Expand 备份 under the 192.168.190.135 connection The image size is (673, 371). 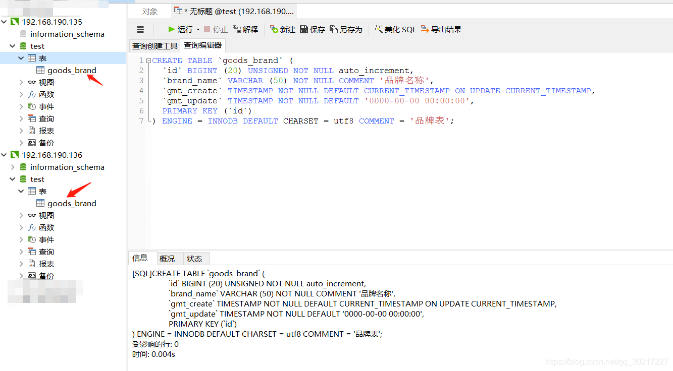[x=21, y=143]
